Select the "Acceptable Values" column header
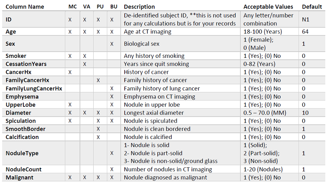329x186 pixels. [x=269, y=7]
